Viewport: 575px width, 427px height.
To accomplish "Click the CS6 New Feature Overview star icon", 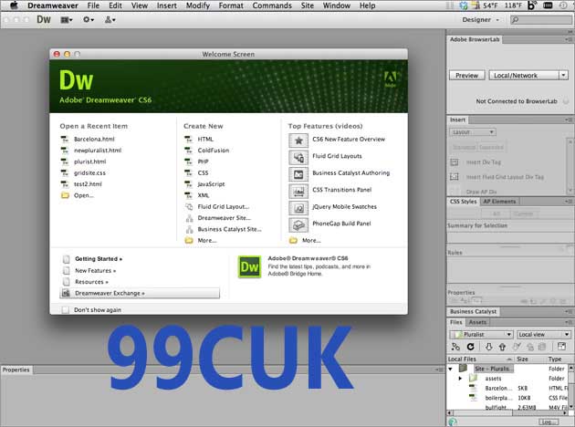I will click(x=298, y=141).
